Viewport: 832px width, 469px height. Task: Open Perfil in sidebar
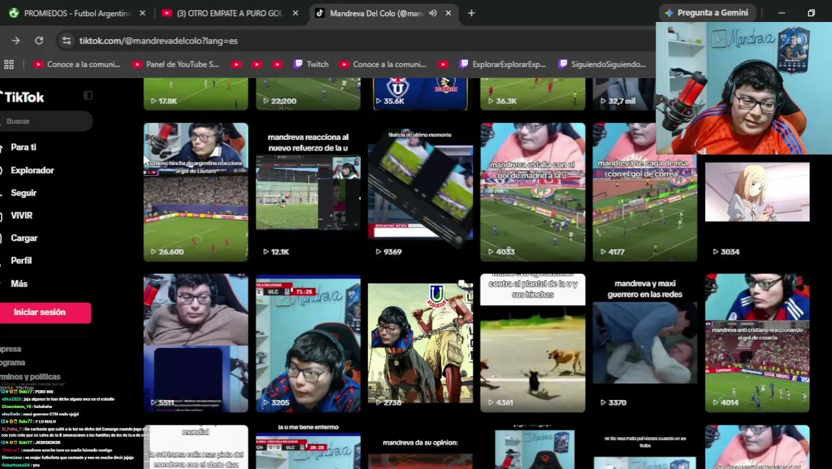[x=21, y=261]
